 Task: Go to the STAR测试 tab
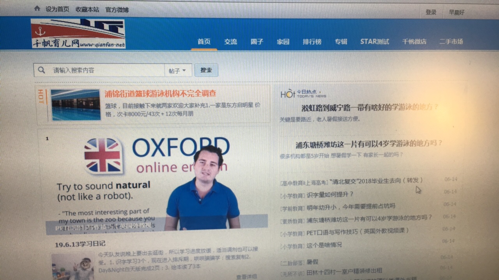pyautogui.click(x=375, y=41)
